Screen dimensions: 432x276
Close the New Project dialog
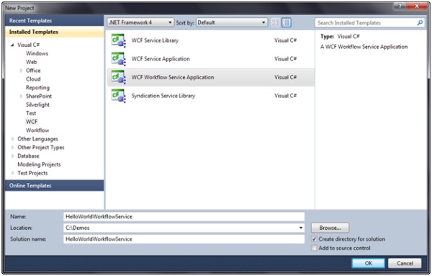coord(417,6)
